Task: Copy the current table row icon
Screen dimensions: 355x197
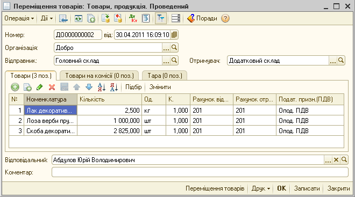Action: pos(27,87)
